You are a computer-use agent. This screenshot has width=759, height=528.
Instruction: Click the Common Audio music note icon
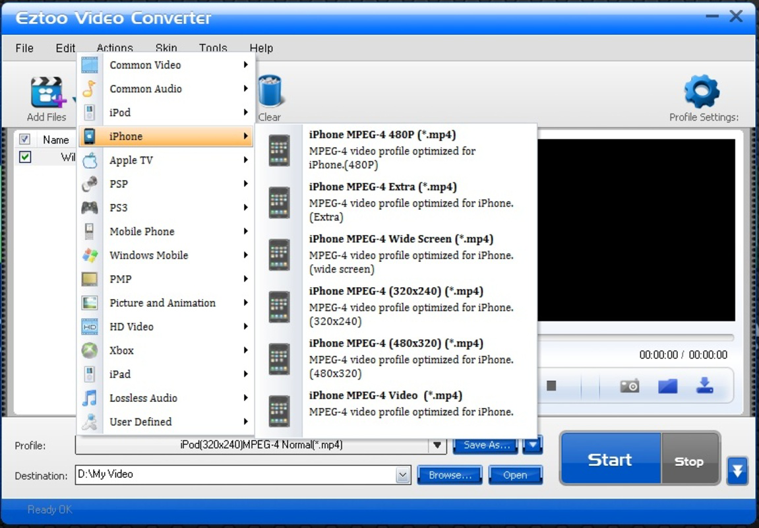[x=90, y=88]
